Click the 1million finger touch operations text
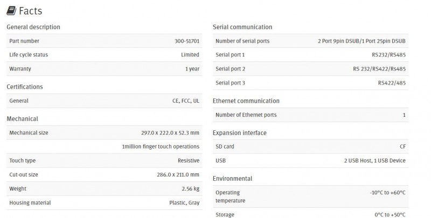Viewport: 431px width, 218px height. pos(161,146)
